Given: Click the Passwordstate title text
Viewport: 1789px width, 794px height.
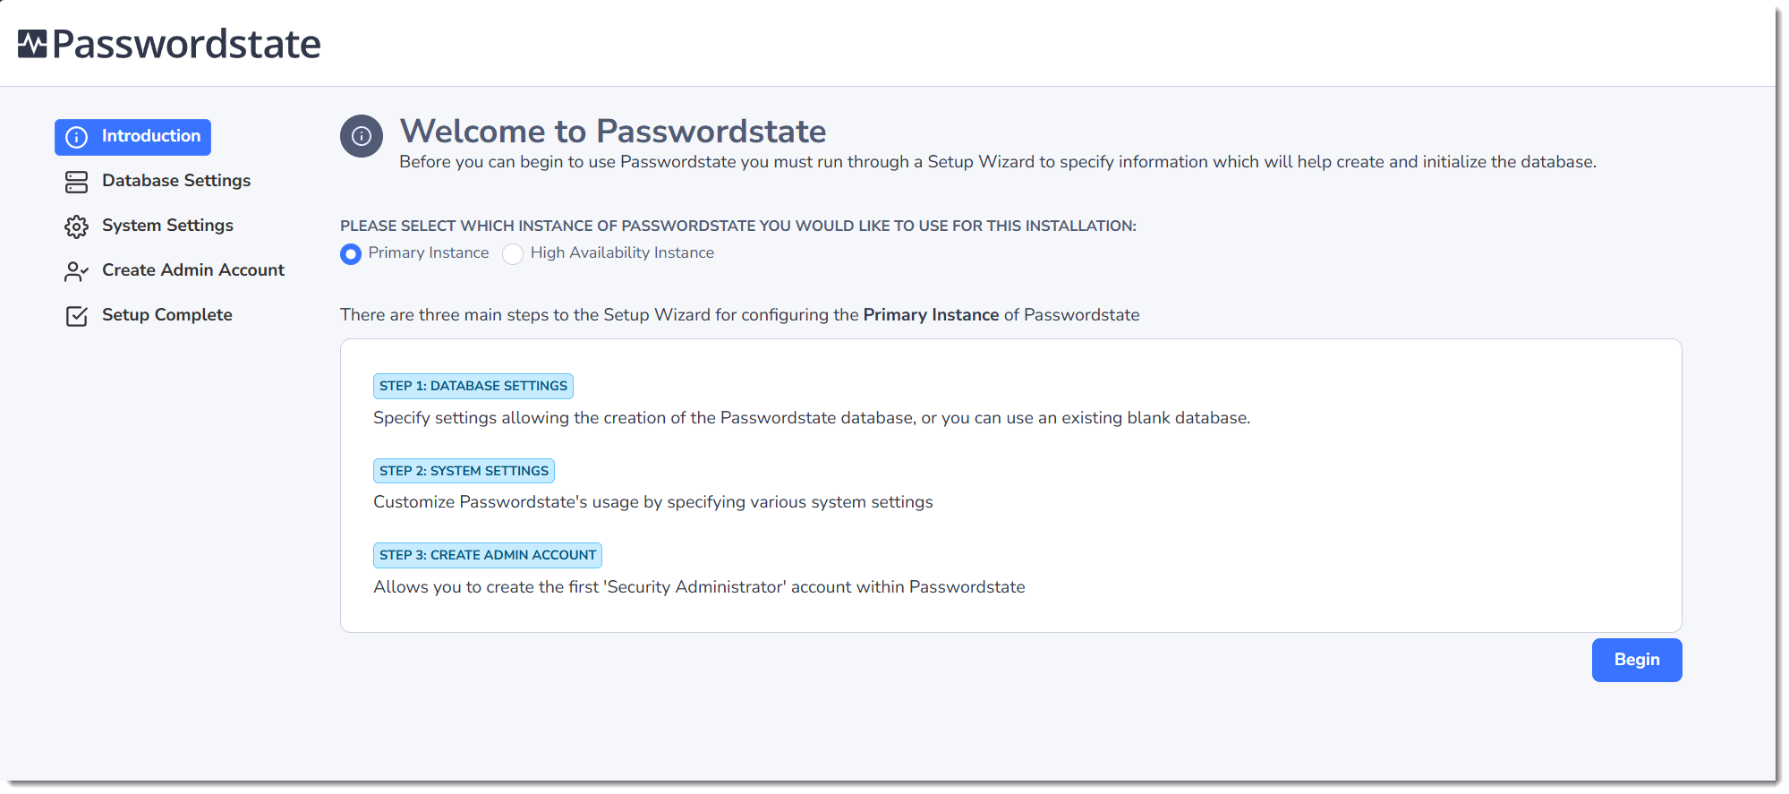Looking at the screenshot, I should coord(186,44).
